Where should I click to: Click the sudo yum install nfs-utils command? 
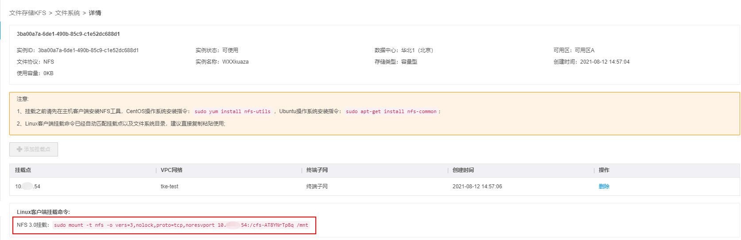point(233,111)
